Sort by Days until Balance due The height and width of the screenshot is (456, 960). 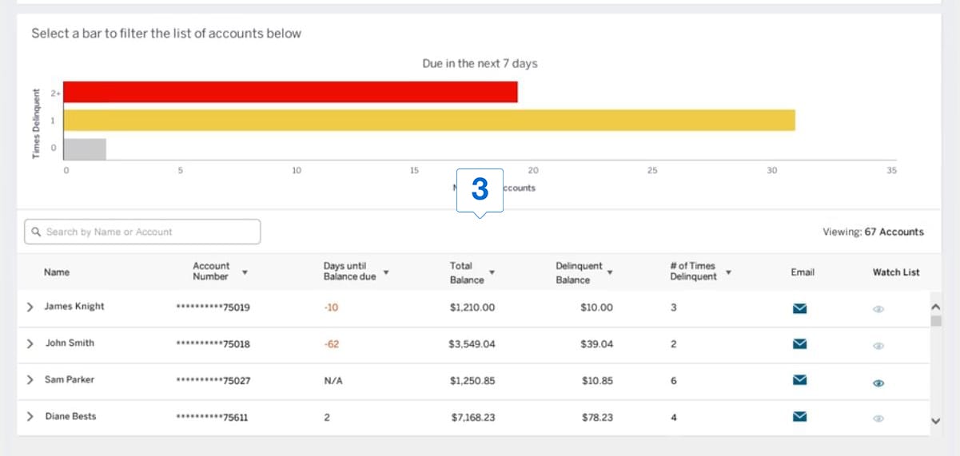click(x=386, y=272)
